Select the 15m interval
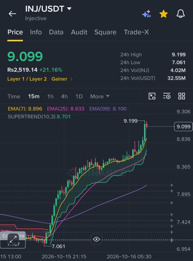The width and height of the screenshot is (193, 261). point(34,96)
